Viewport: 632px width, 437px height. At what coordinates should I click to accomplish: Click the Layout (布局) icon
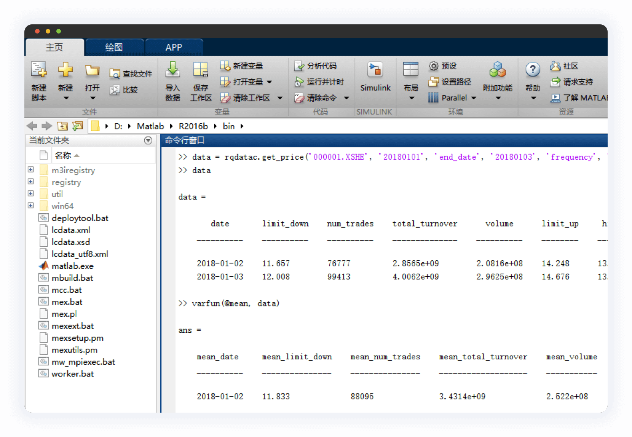[410, 70]
